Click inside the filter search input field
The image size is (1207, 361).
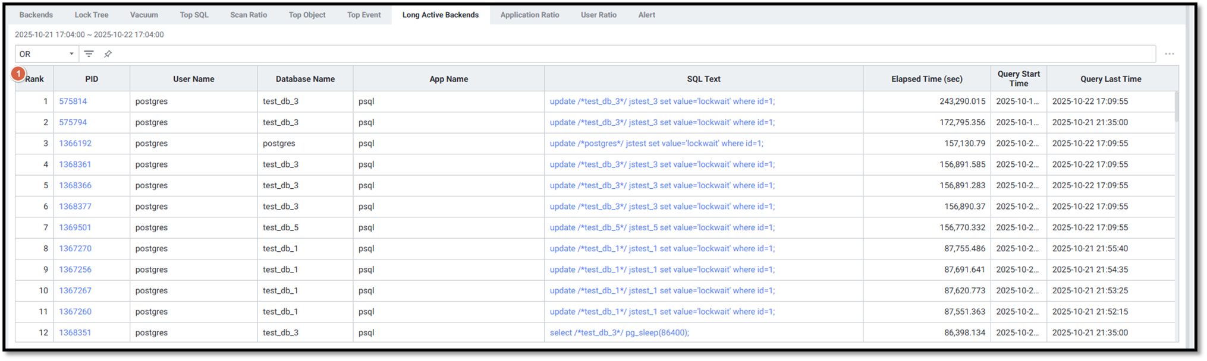click(x=595, y=54)
